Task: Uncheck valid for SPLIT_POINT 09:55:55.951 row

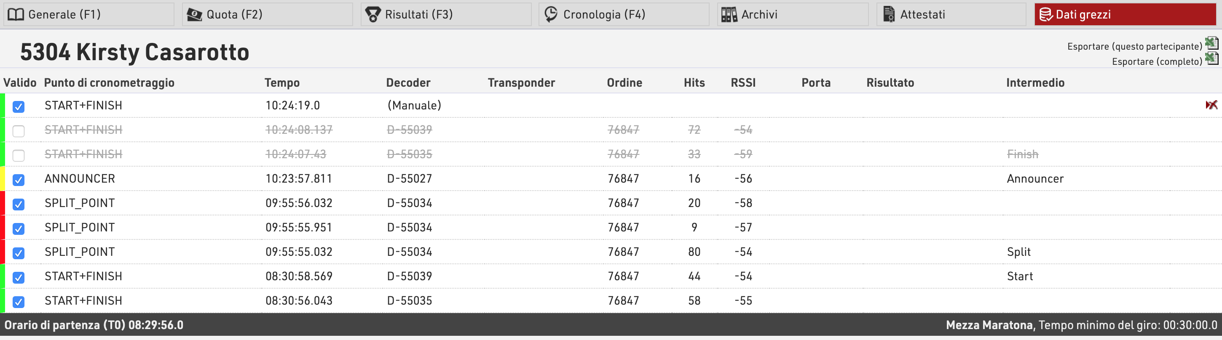Action: [19, 229]
